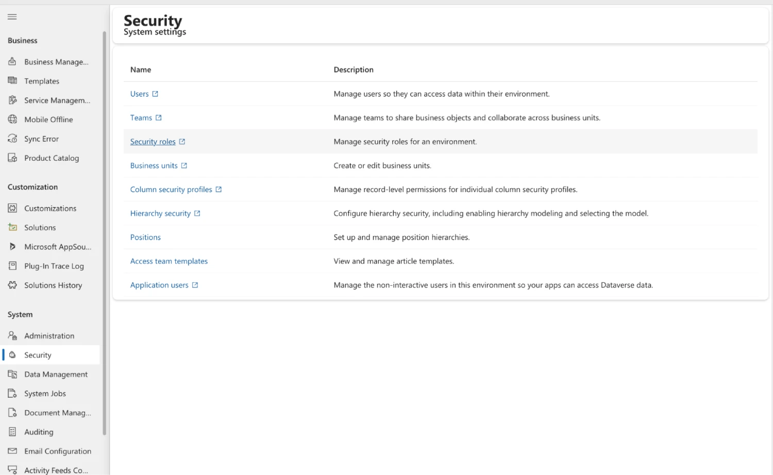Click the Positions link
Screen dimensions: 773x475
point(145,237)
